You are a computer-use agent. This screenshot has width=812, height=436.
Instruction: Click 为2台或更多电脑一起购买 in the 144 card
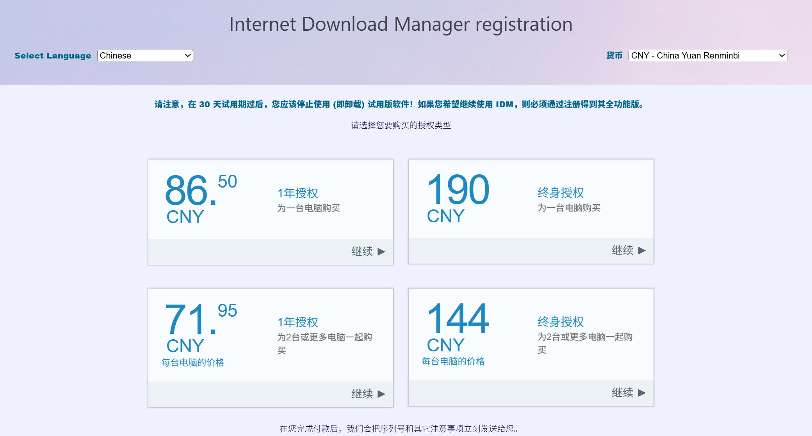click(585, 343)
